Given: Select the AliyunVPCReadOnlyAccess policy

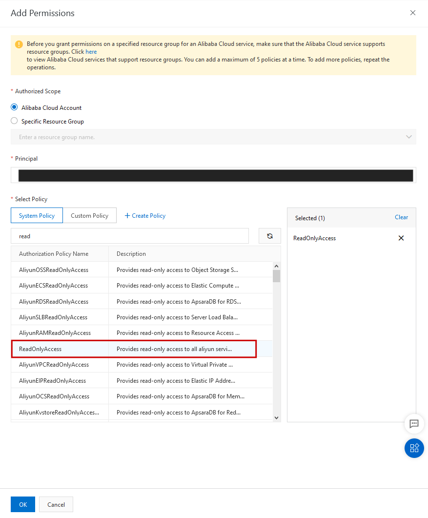Looking at the screenshot, I should tap(54, 364).
